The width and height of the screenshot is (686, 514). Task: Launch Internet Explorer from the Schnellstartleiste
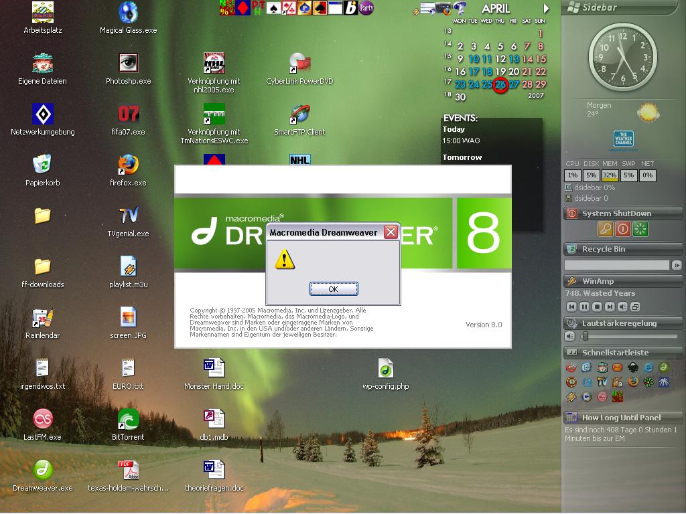click(648, 367)
